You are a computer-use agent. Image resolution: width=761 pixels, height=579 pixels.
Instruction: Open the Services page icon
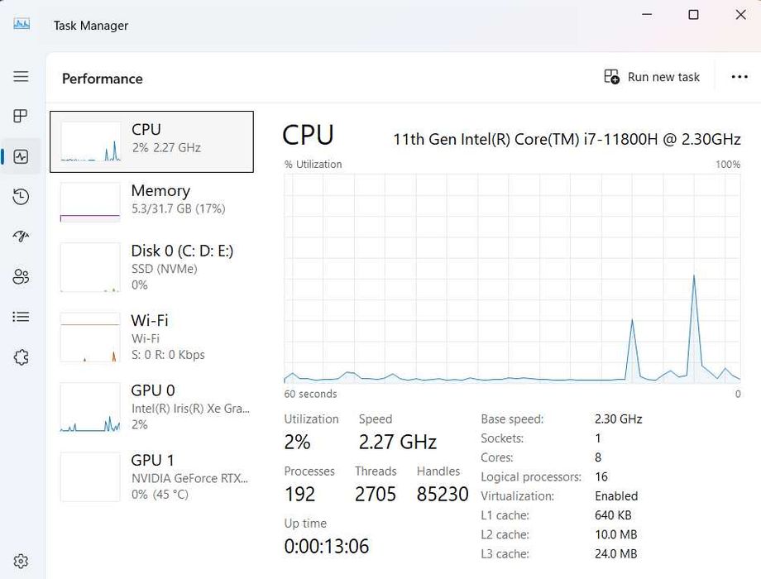coord(21,357)
